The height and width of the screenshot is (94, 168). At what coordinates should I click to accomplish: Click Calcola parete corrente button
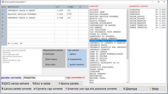pyautogui.click(x=16, y=89)
